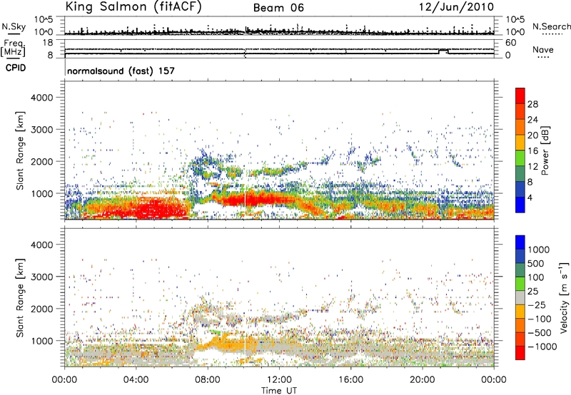
Task: Click the 24 label on power colorbar
Action: click(x=532, y=120)
